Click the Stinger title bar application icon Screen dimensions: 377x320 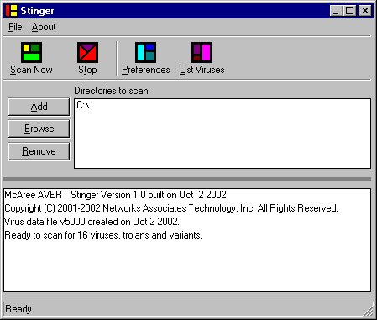point(12,11)
